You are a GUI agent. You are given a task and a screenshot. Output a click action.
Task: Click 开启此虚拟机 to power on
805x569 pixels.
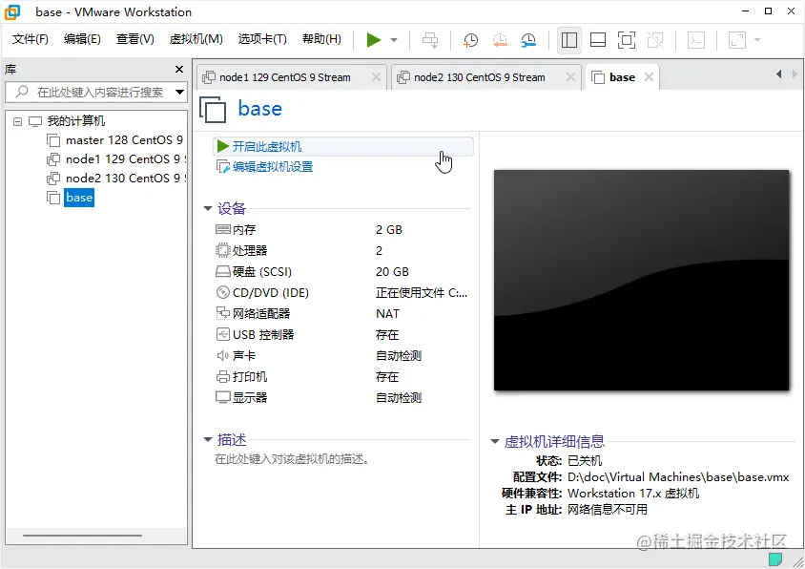click(x=343, y=147)
